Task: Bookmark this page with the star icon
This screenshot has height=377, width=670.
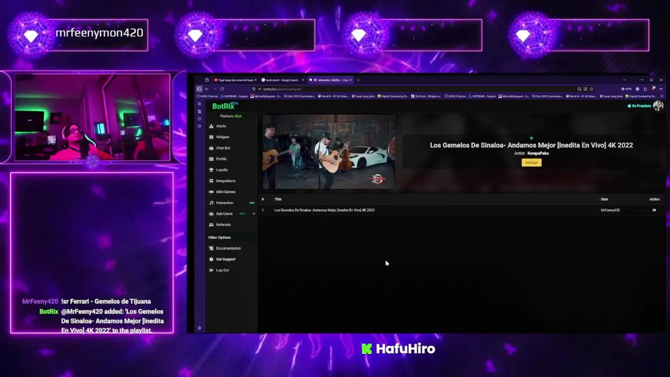Action: [591, 89]
